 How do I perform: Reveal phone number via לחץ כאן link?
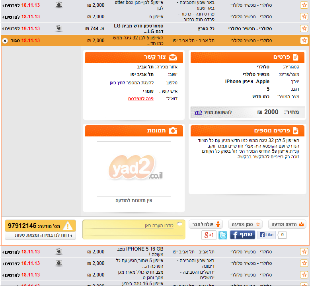pyautogui.click(x=117, y=83)
